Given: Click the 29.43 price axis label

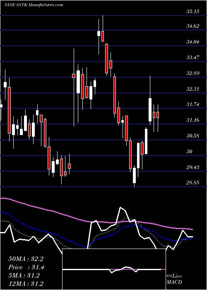Looking at the screenshot, I should [193, 167].
